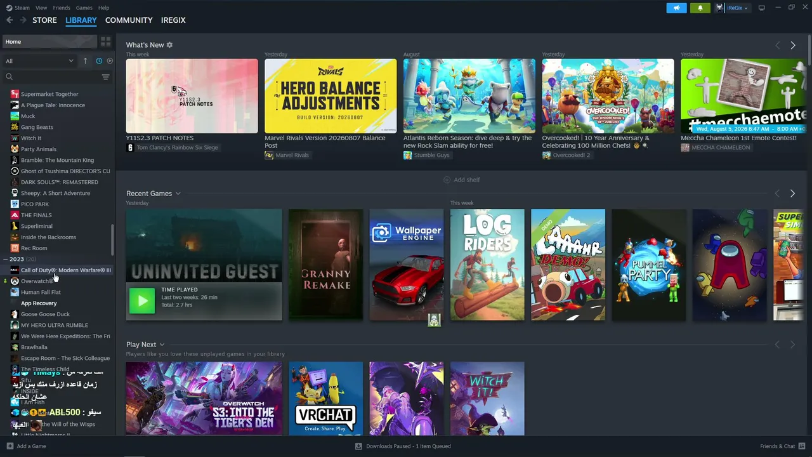Image resolution: width=812 pixels, height=457 pixels.
Task: Show next What's New items arrow
Action: (792, 45)
